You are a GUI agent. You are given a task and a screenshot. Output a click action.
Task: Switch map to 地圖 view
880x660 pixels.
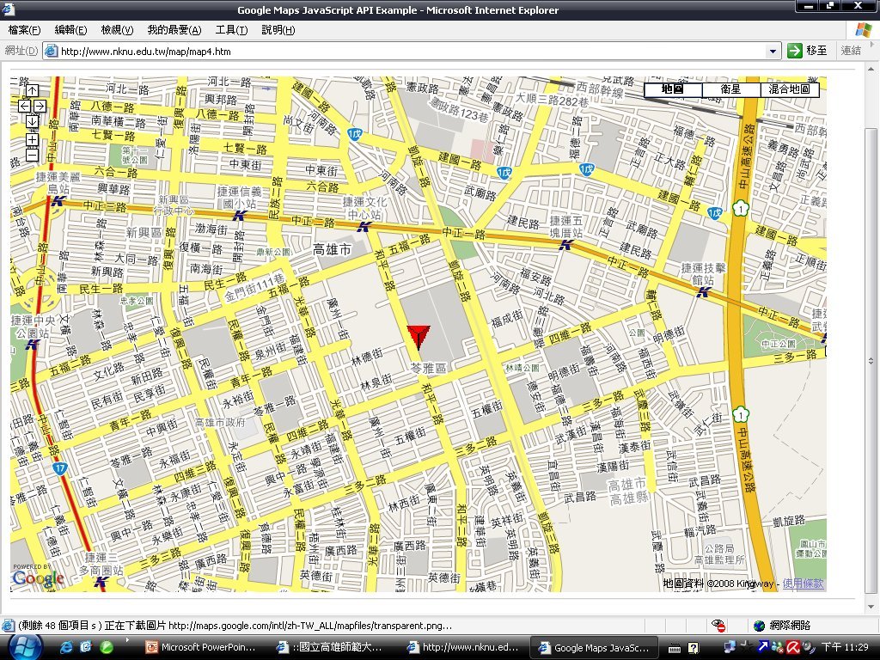pyautogui.click(x=672, y=89)
